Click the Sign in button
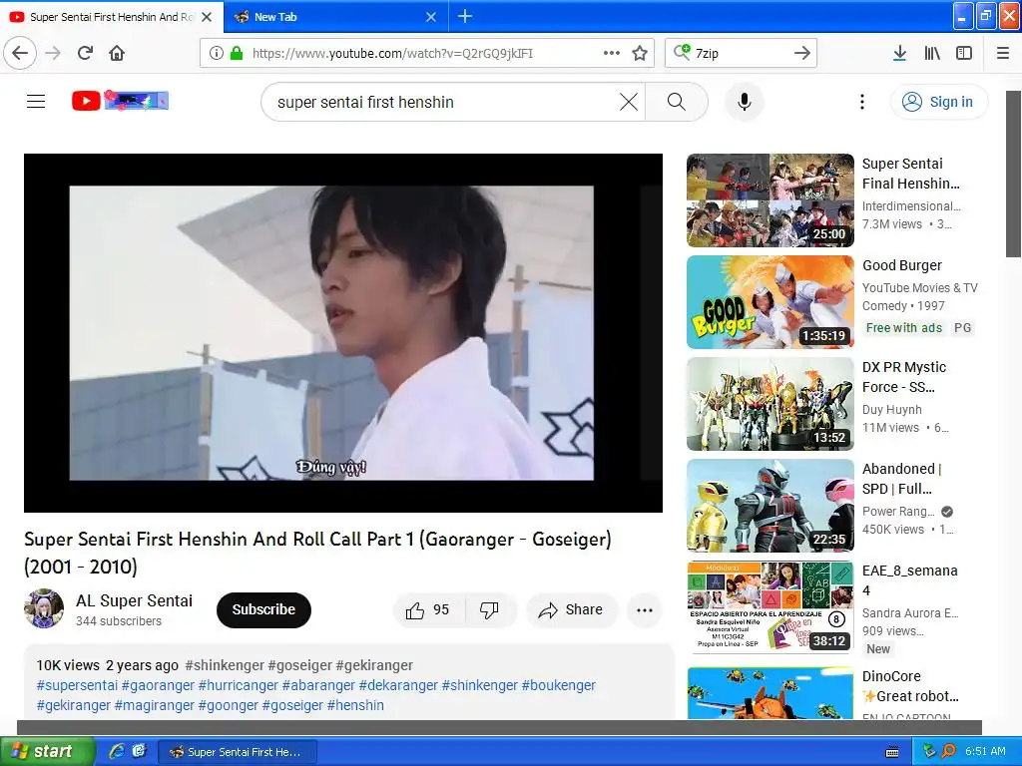This screenshot has width=1022, height=766. point(939,102)
